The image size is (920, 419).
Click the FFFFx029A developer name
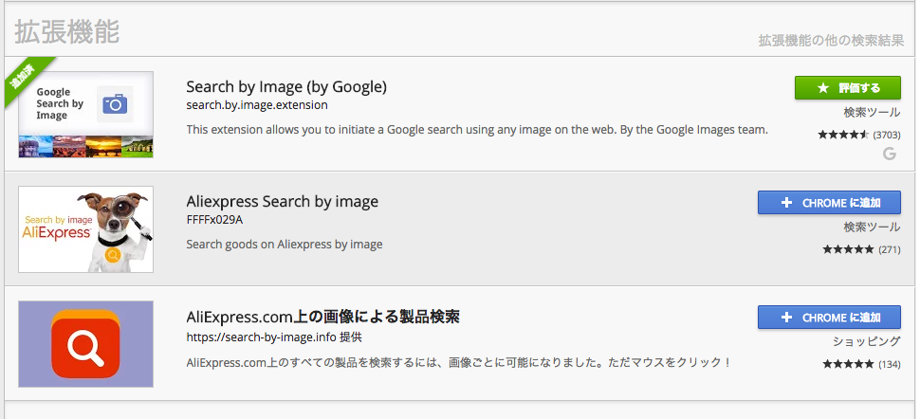214,220
